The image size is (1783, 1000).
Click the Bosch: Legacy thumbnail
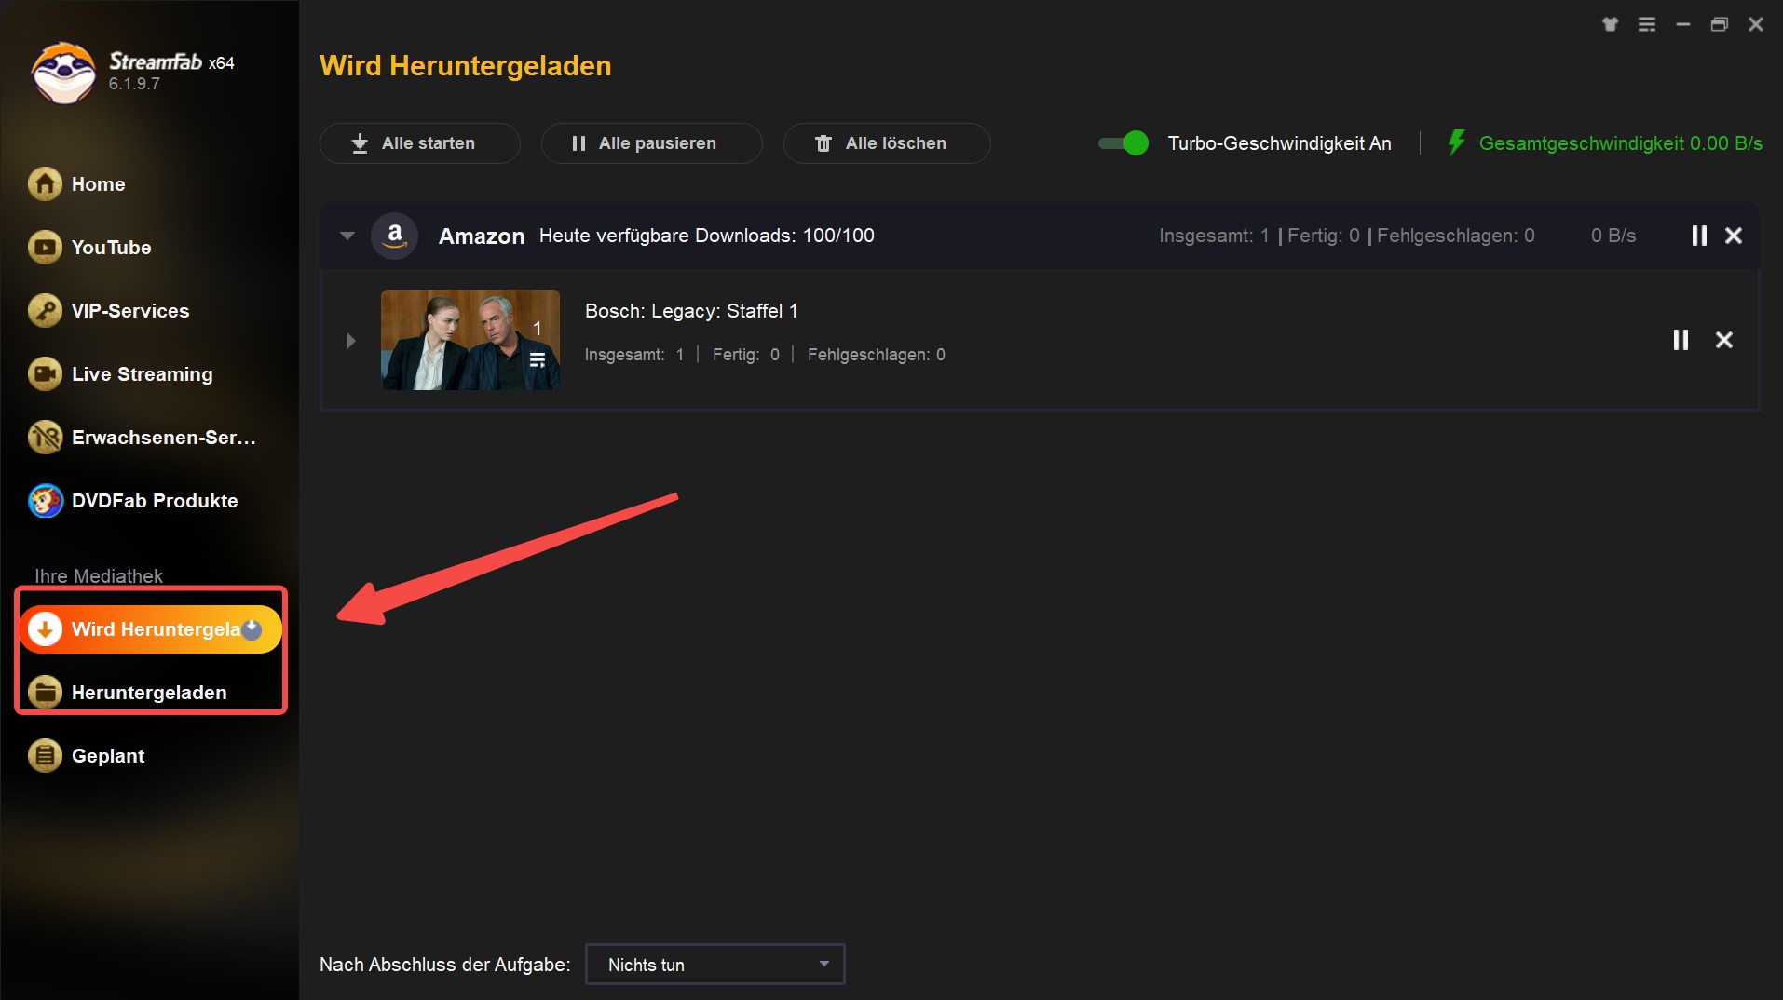point(470,340)
